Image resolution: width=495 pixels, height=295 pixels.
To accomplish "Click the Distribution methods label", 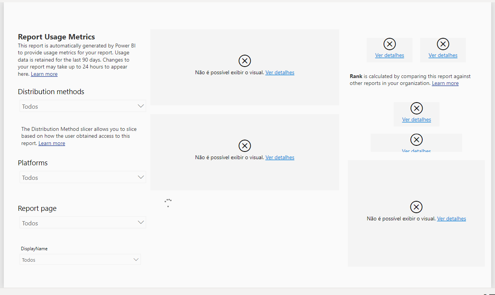I will (x=51, y=92).
